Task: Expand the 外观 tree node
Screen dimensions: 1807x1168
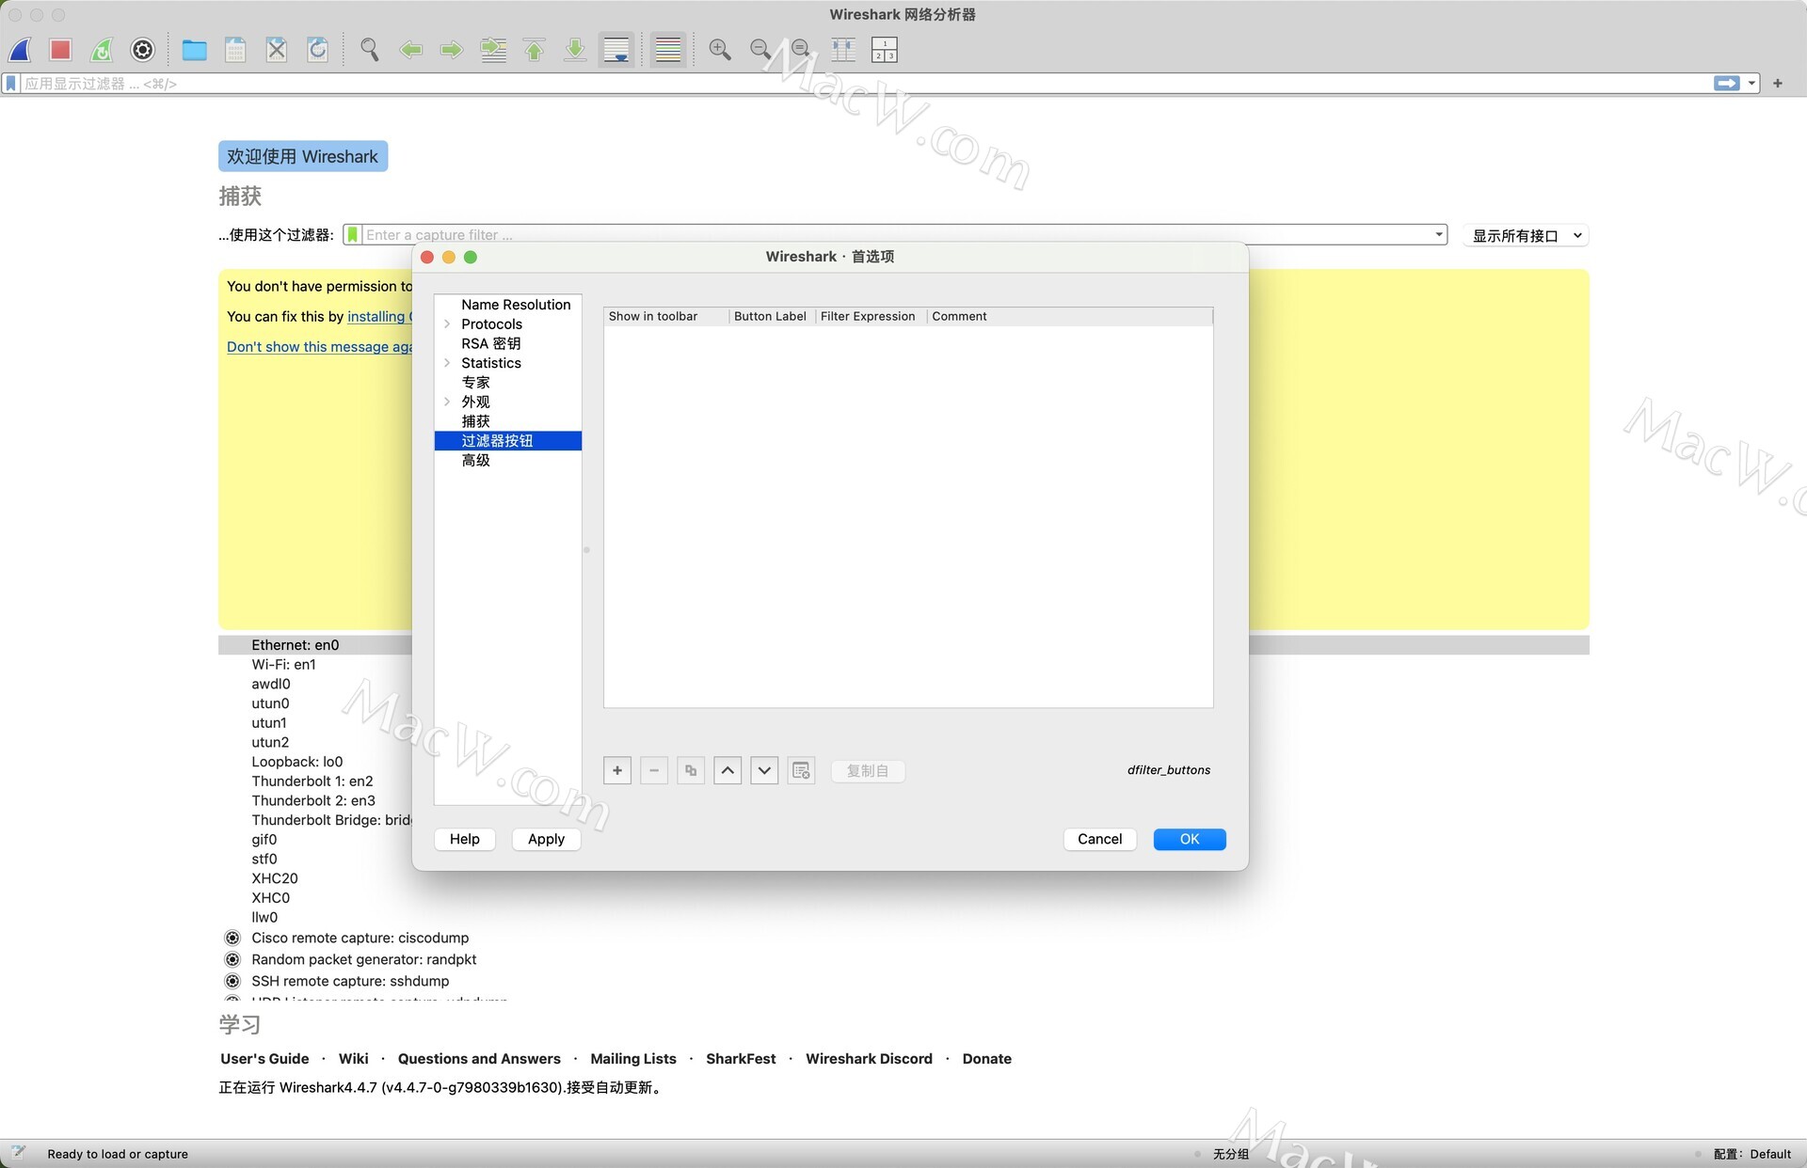Action: [x=447, y=402]
